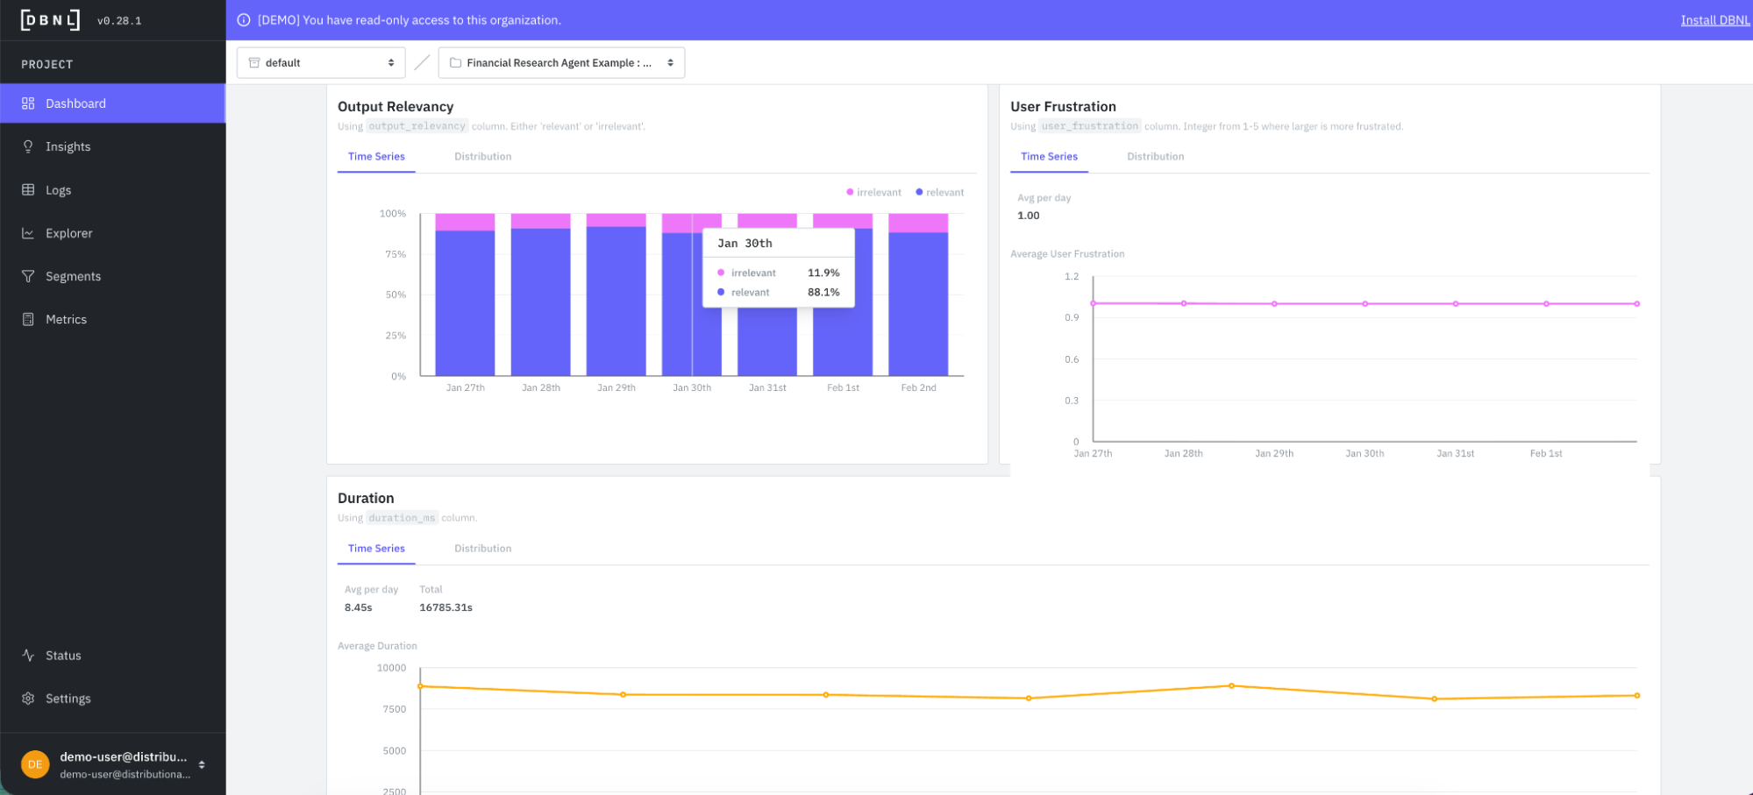Open the Insights page

[x=68, y=146]
